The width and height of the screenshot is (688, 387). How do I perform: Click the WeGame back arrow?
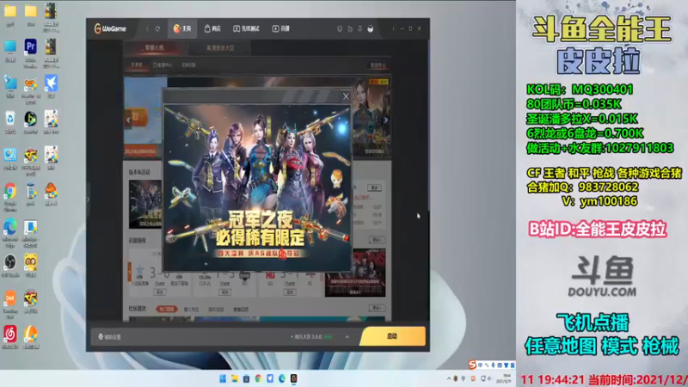point(147,28)
